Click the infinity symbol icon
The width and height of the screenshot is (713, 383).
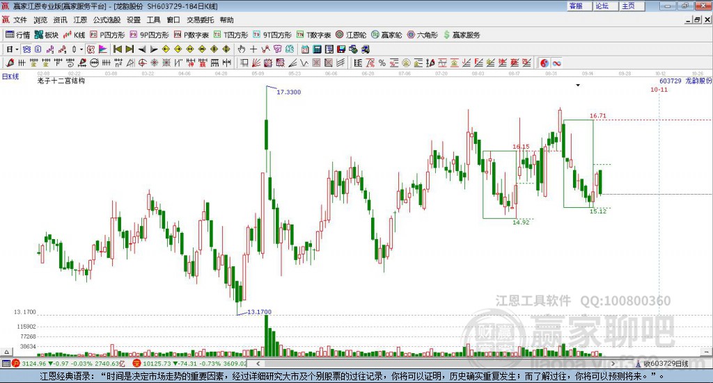pos(556,63)
